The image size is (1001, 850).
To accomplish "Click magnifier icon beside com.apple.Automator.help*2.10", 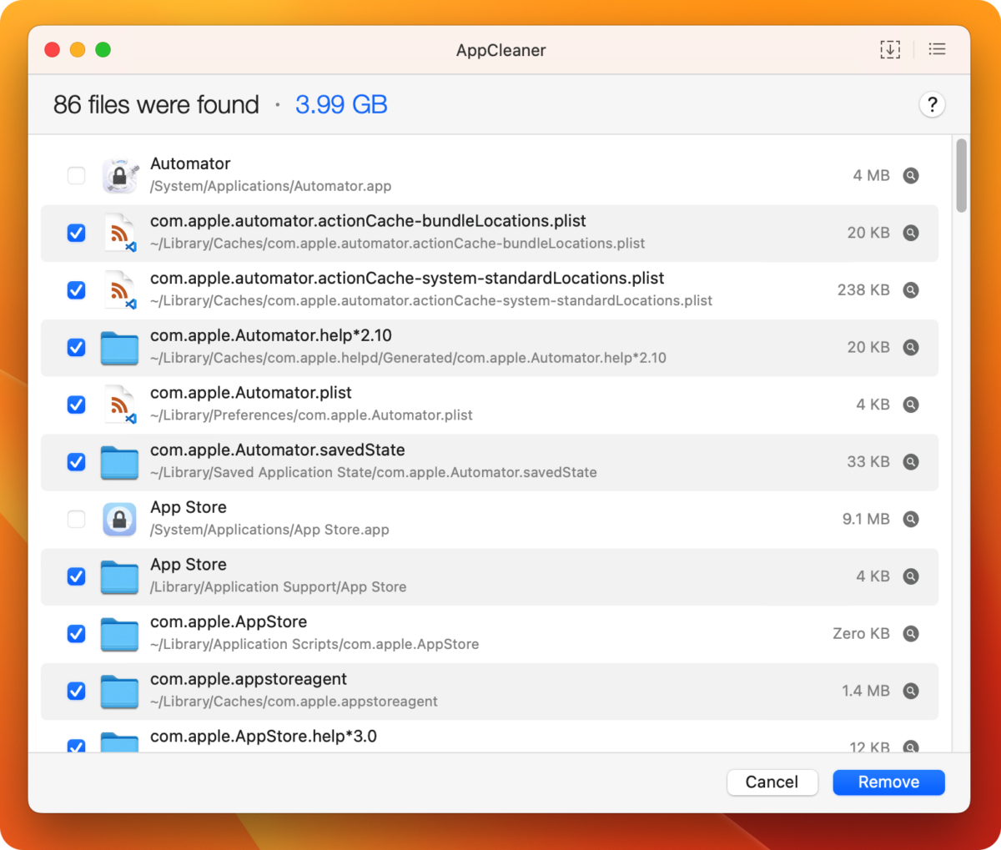I will point(911,348).
